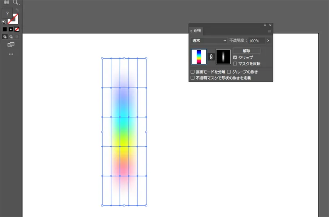Click the Color mode black swatch button
This screenshot has width=329, height=217.
click(x=5, y=29)
